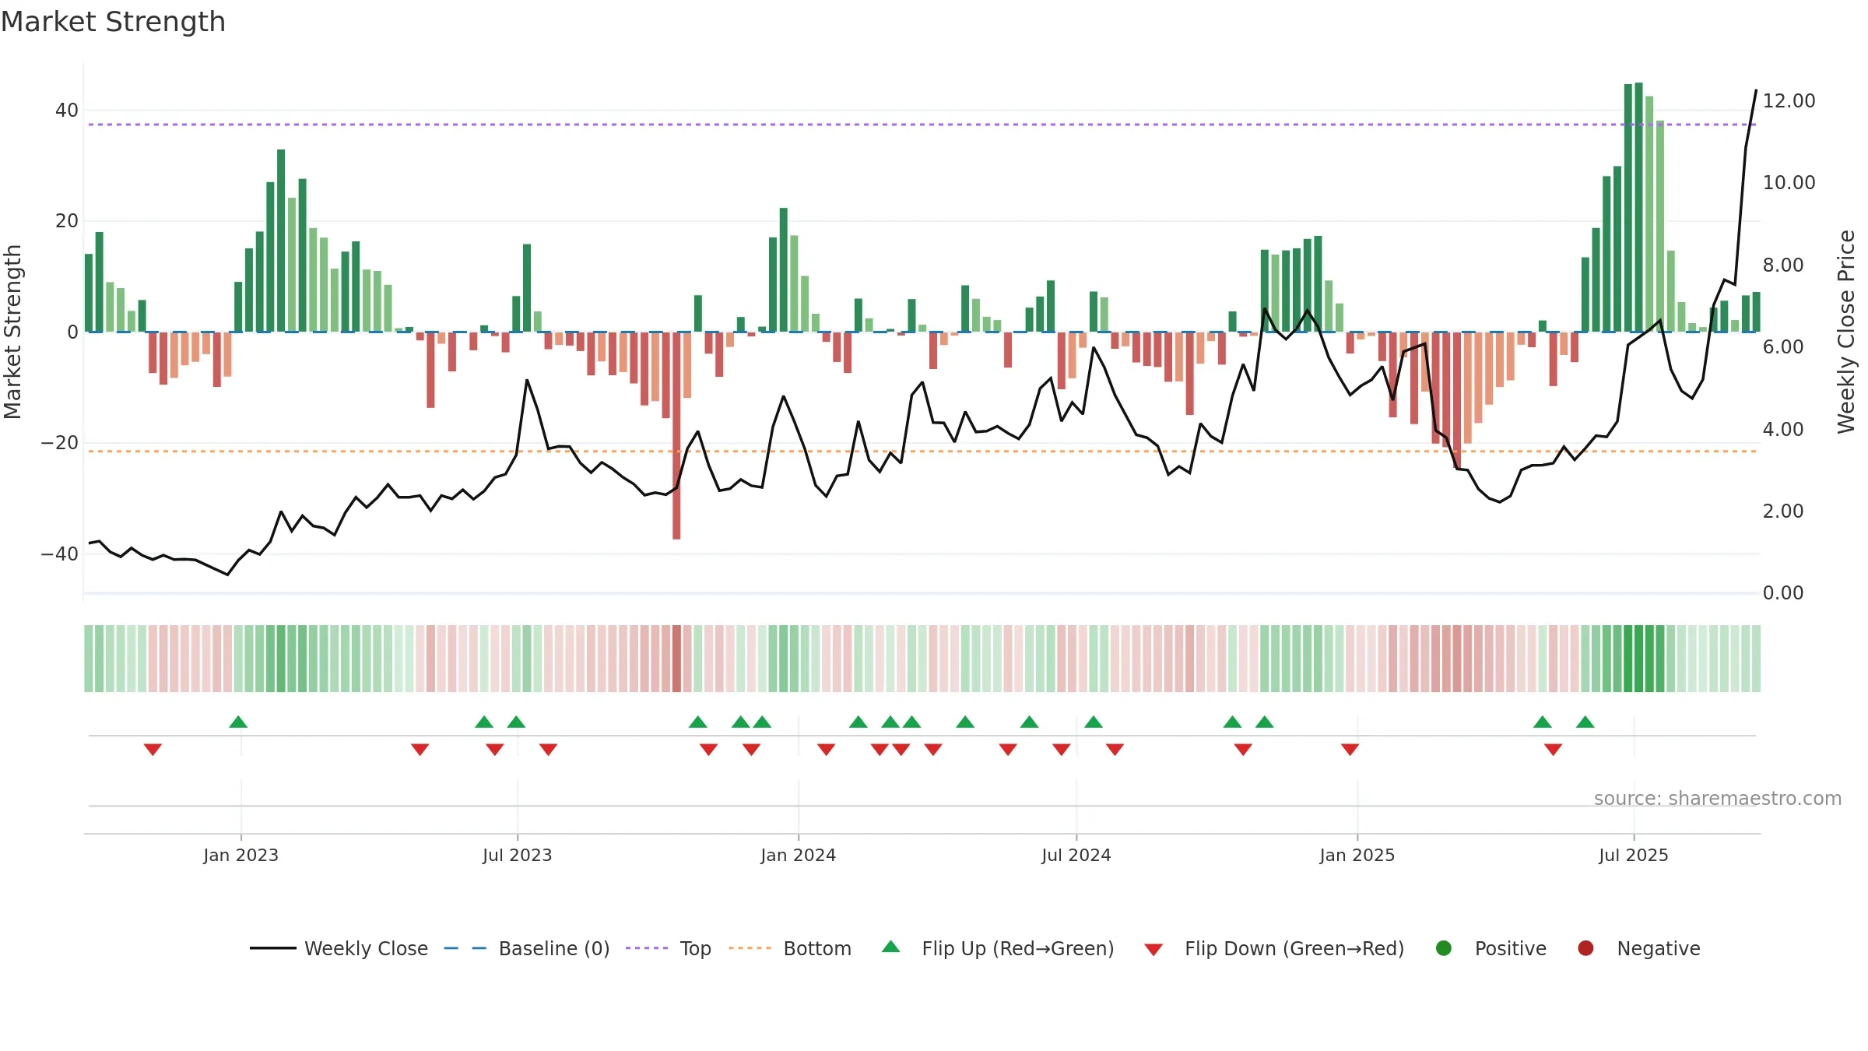Click the green Flip Up triangle legend icon
The height and width of the screenshot is (1051, 1868).
click(891, 947)
